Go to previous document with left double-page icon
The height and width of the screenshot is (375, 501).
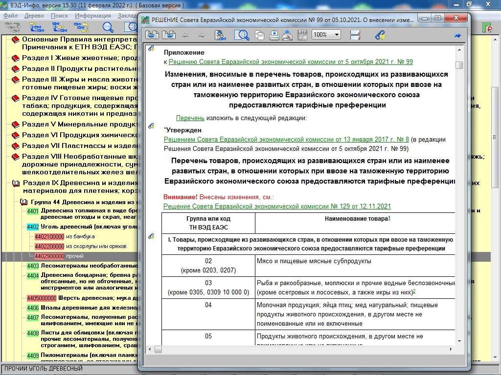[152, 35]
